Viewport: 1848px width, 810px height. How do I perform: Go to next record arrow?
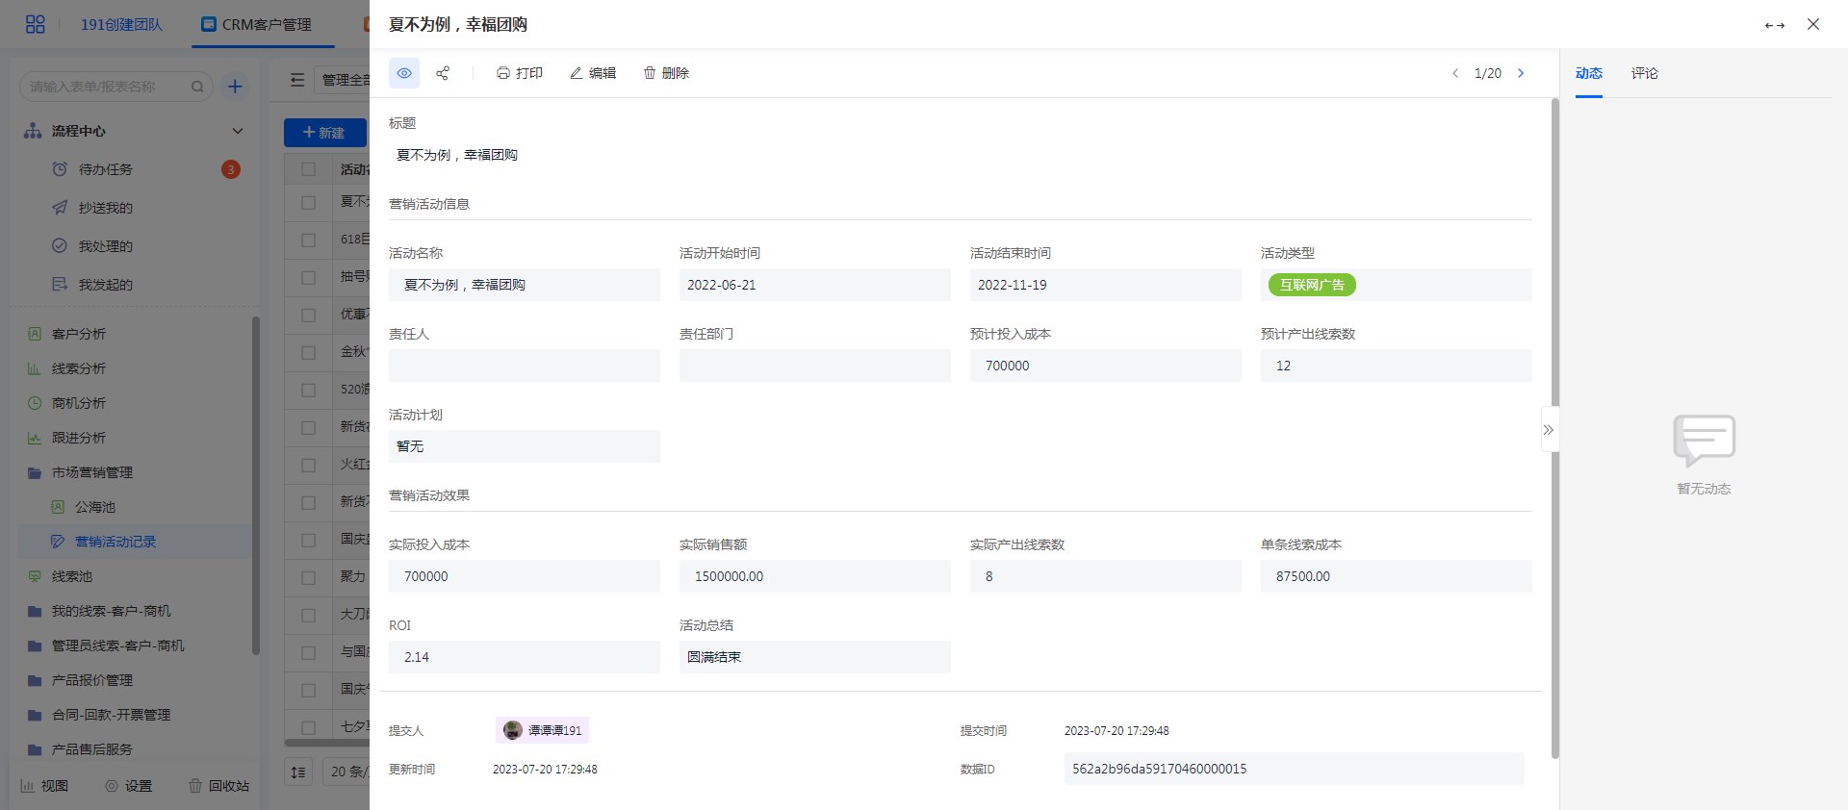click(1521, 73)
